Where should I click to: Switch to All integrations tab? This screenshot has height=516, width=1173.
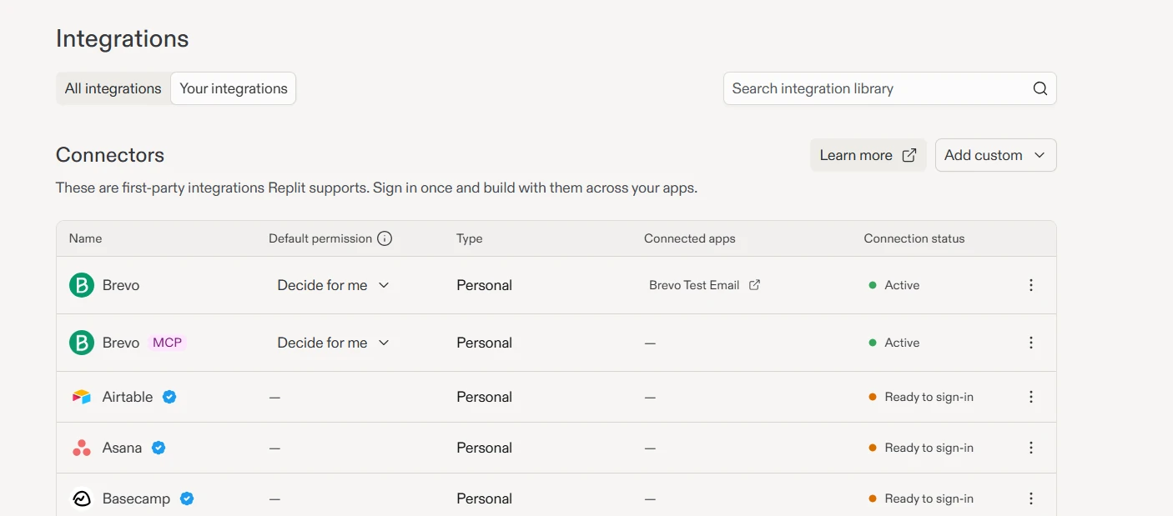(113, 88)
